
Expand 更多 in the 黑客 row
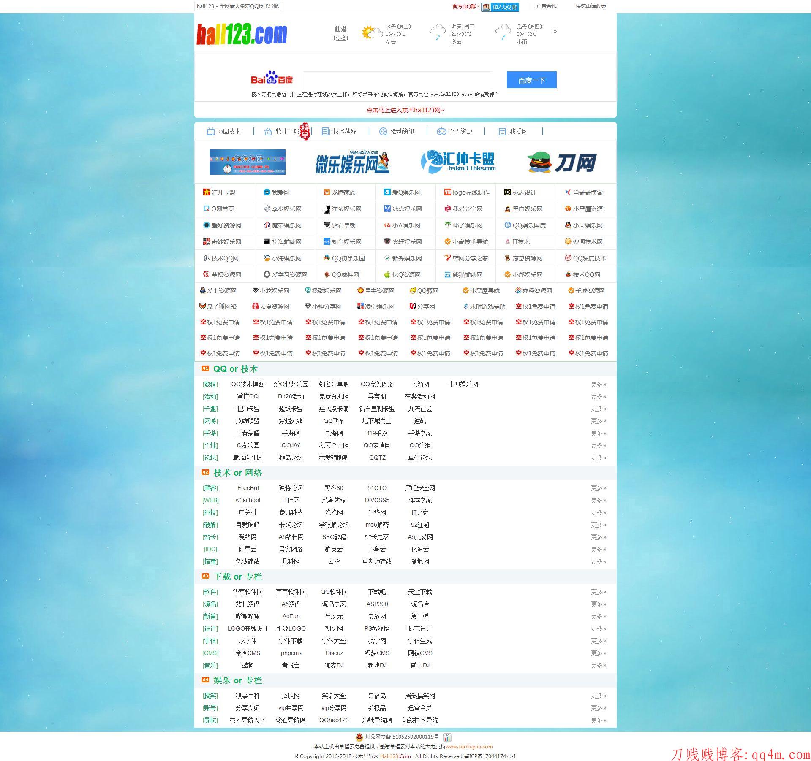pos(599,488)
